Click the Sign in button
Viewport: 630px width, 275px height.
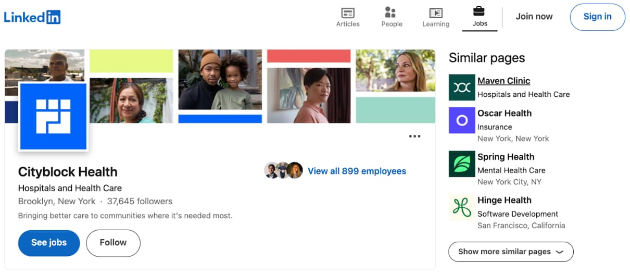tap(597, 17)
